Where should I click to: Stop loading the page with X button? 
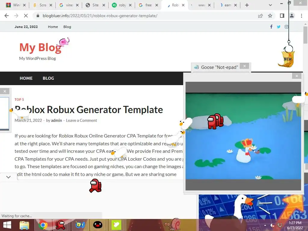click(26, 16)
